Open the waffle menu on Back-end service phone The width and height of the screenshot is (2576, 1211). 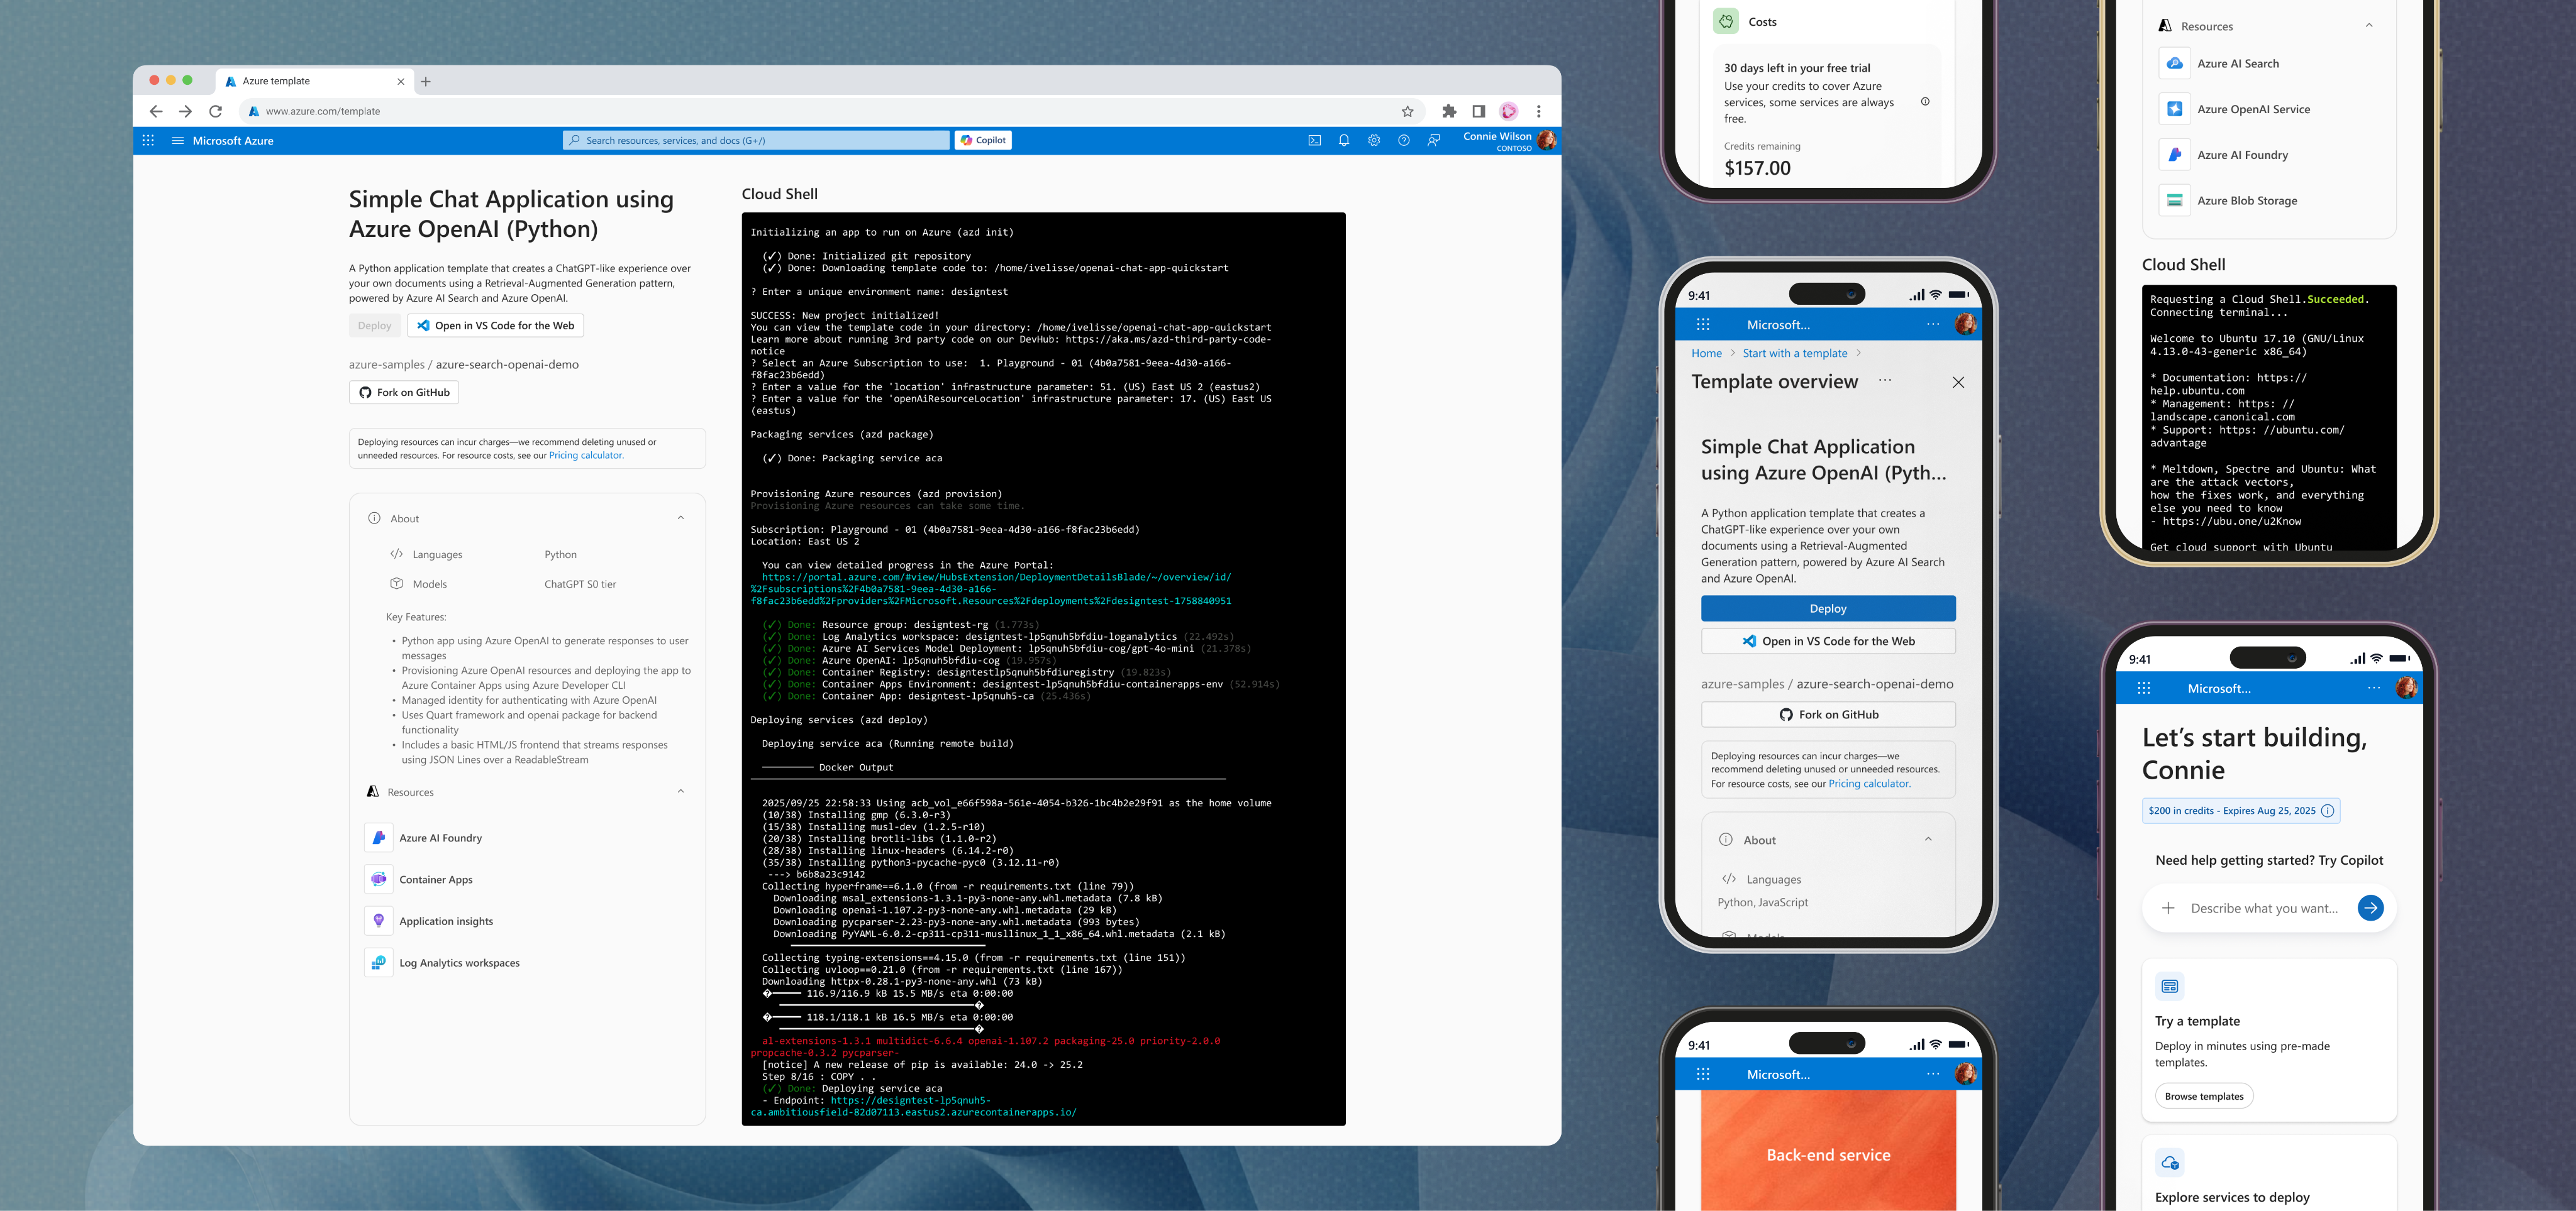pyautogui.click(x=1703, y=1074)
